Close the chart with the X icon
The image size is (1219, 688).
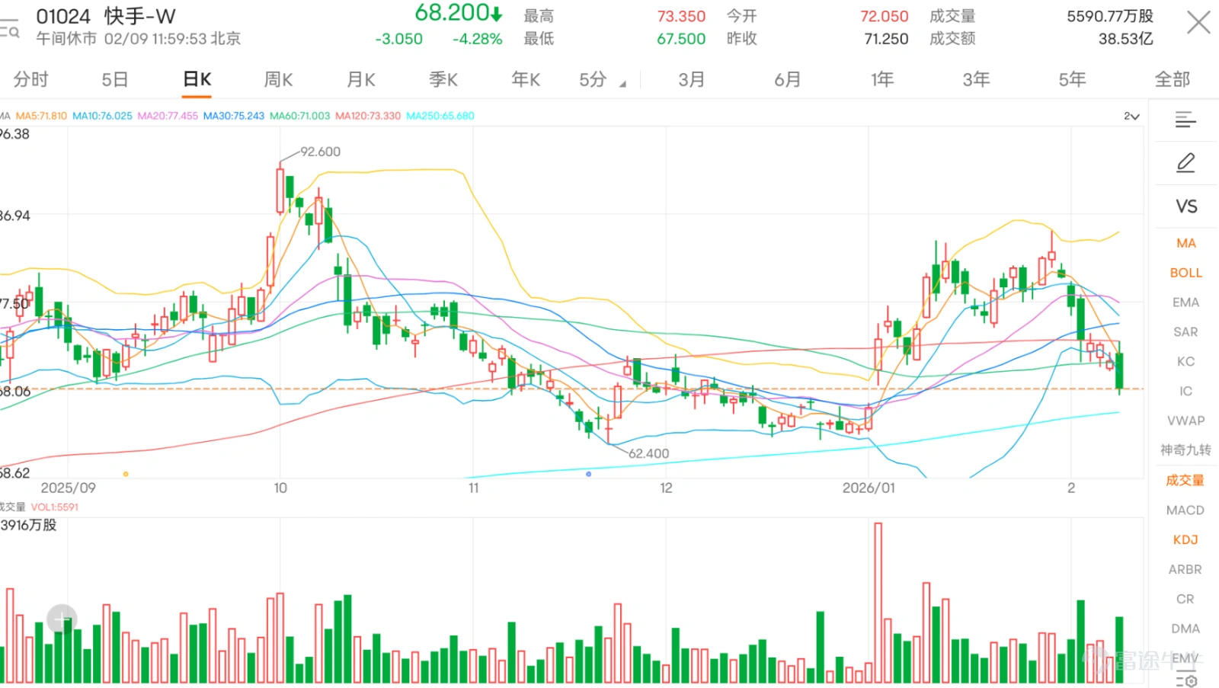[1198, 23]
